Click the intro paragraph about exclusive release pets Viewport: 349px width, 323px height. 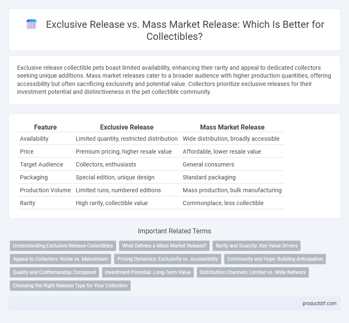pyautogui.click(x=174, y=80)
